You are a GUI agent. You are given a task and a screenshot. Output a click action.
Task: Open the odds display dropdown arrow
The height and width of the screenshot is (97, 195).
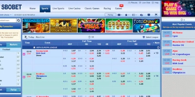tap(136, 15)
